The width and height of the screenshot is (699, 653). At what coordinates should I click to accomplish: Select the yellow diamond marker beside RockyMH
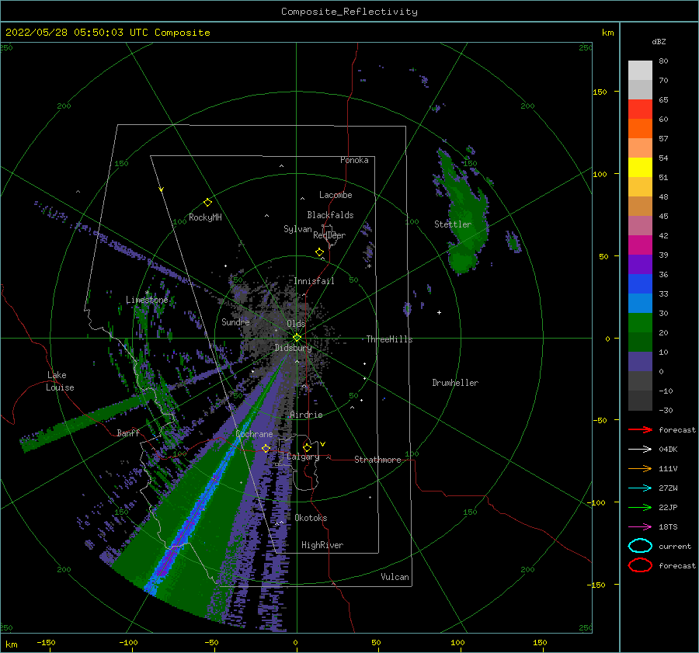coord(207,203)
